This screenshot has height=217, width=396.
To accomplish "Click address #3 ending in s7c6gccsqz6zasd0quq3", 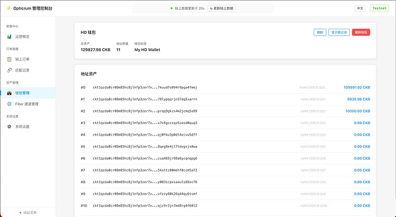I will (145, 123).
